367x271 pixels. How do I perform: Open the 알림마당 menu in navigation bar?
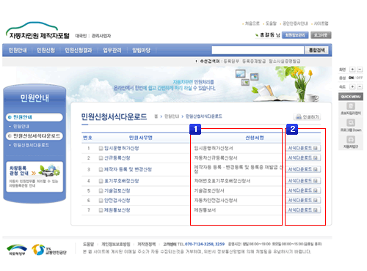pos(141,51)
